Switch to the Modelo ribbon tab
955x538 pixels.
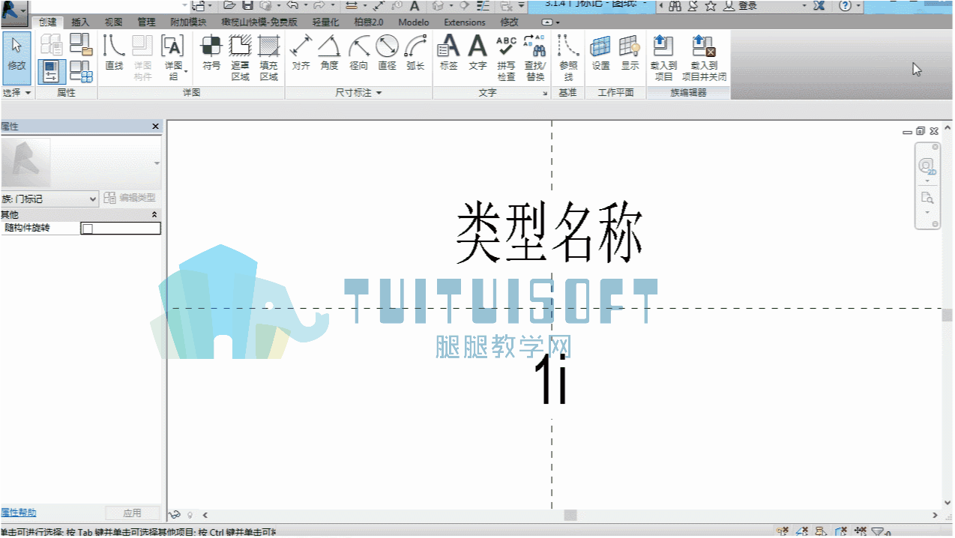pyautogui.click(x=414, y=22)
